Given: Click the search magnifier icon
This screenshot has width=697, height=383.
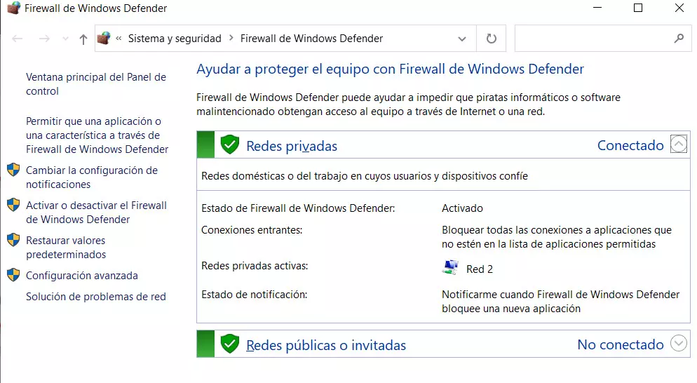Looking at the screenshot, I should point(678,39).
